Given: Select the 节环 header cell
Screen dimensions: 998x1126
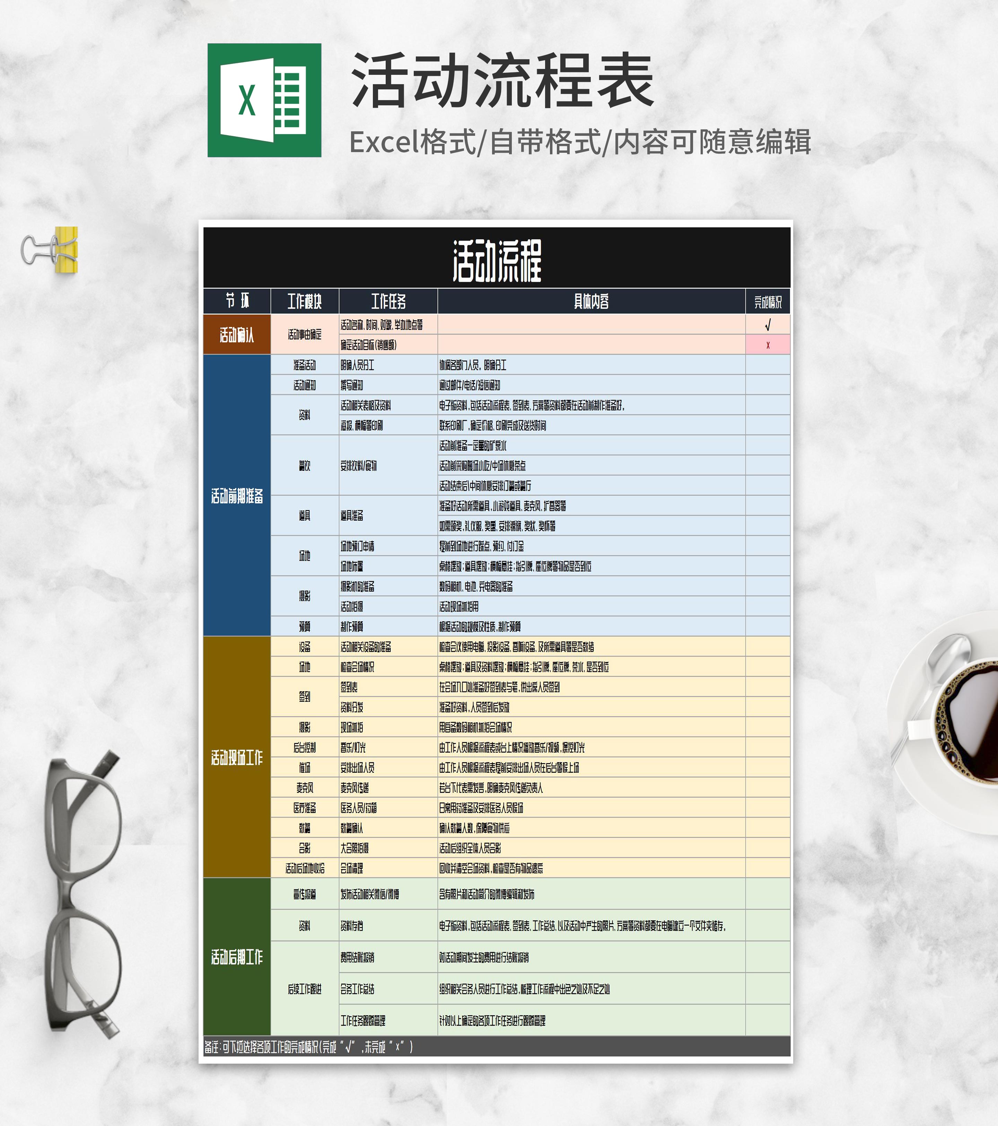Looking at the screenshot, I should click(x=237, y=301).
